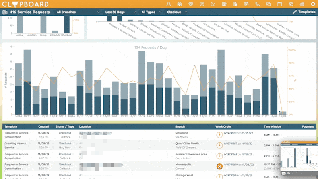318x179 pixels.
Task: Sort by the Work Order column header
Action: coord(223,126)
